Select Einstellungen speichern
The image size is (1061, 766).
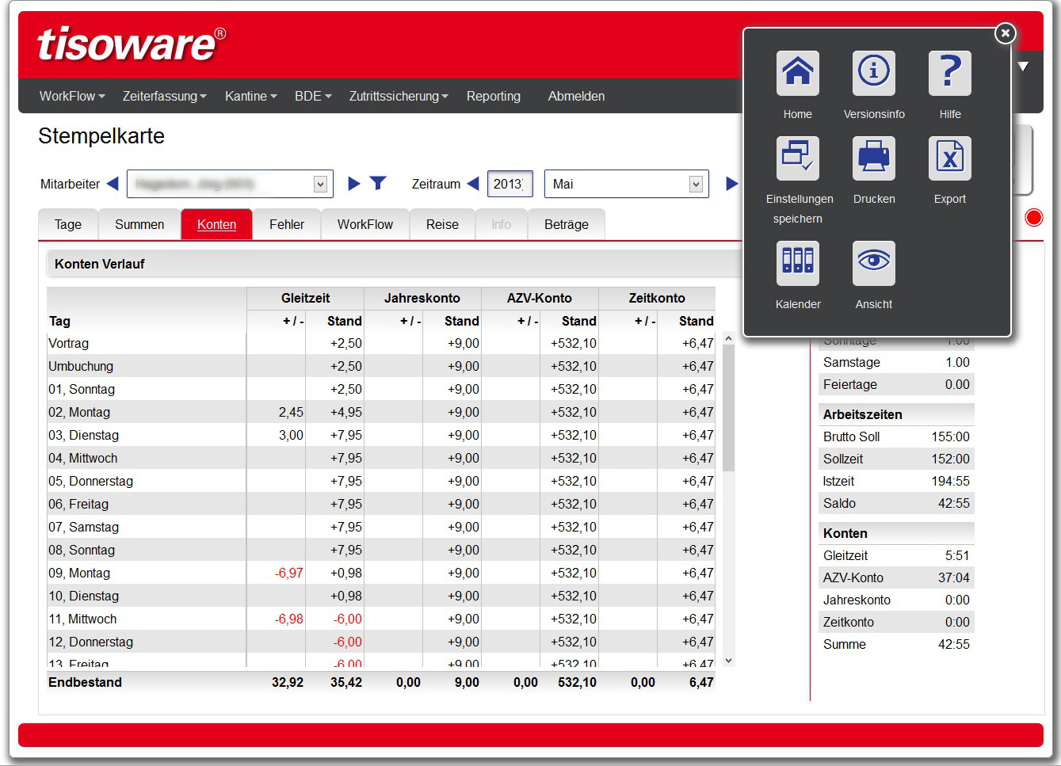pos(797,158)
